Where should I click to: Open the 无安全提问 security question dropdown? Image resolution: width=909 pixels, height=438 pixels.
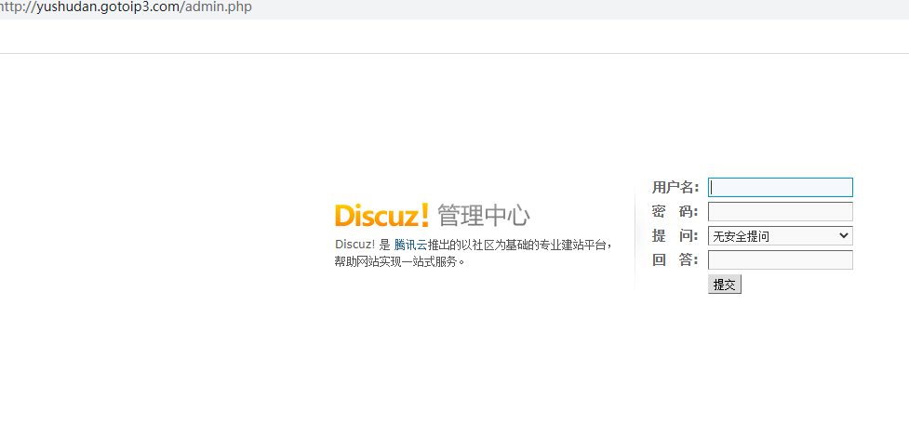coord(781,236)
